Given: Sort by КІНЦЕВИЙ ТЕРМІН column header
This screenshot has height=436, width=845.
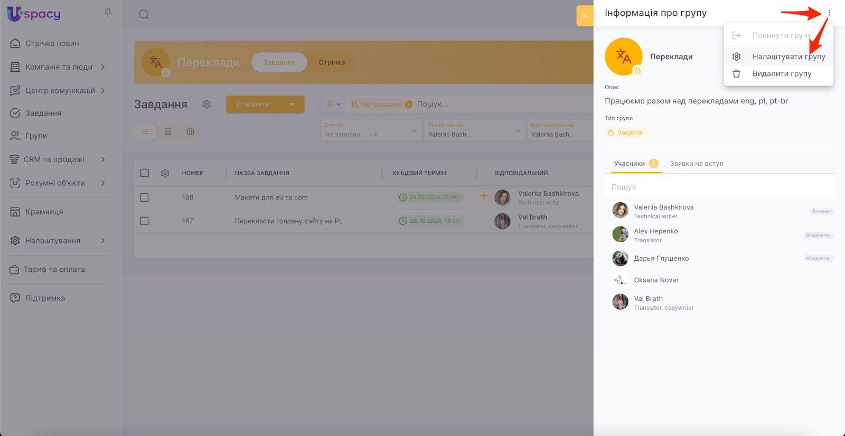Looking at the screenshot, I should [419, 173].
